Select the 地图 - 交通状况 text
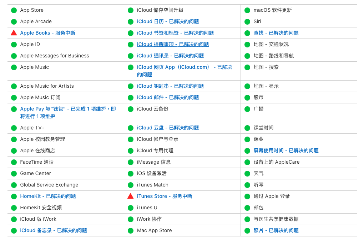 pos(271,44)
